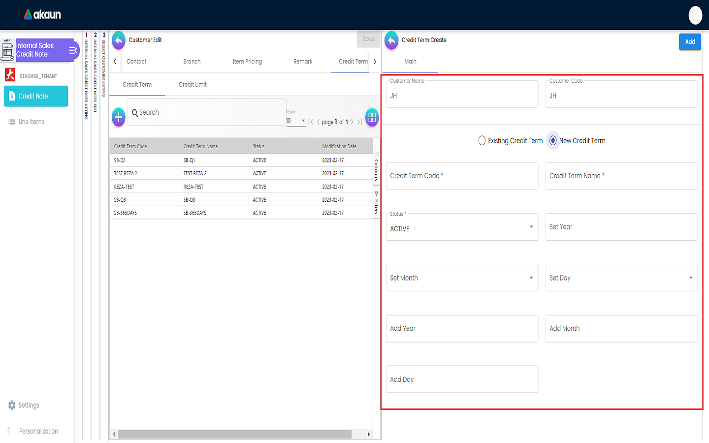Image resolution: width=709 pixels, height=443 pixels.
Task: Click the Credit Term Code input field
Action: [x=462, y=176]
